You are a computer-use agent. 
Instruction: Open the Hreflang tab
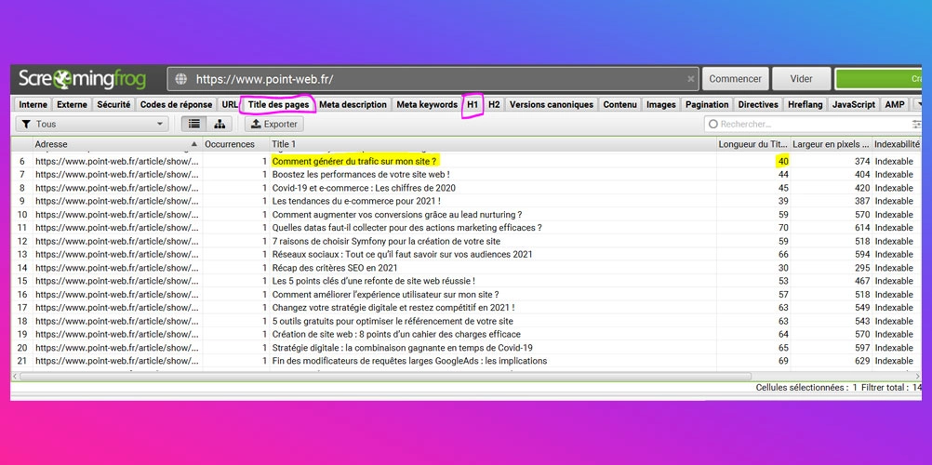tap(805, 105)
